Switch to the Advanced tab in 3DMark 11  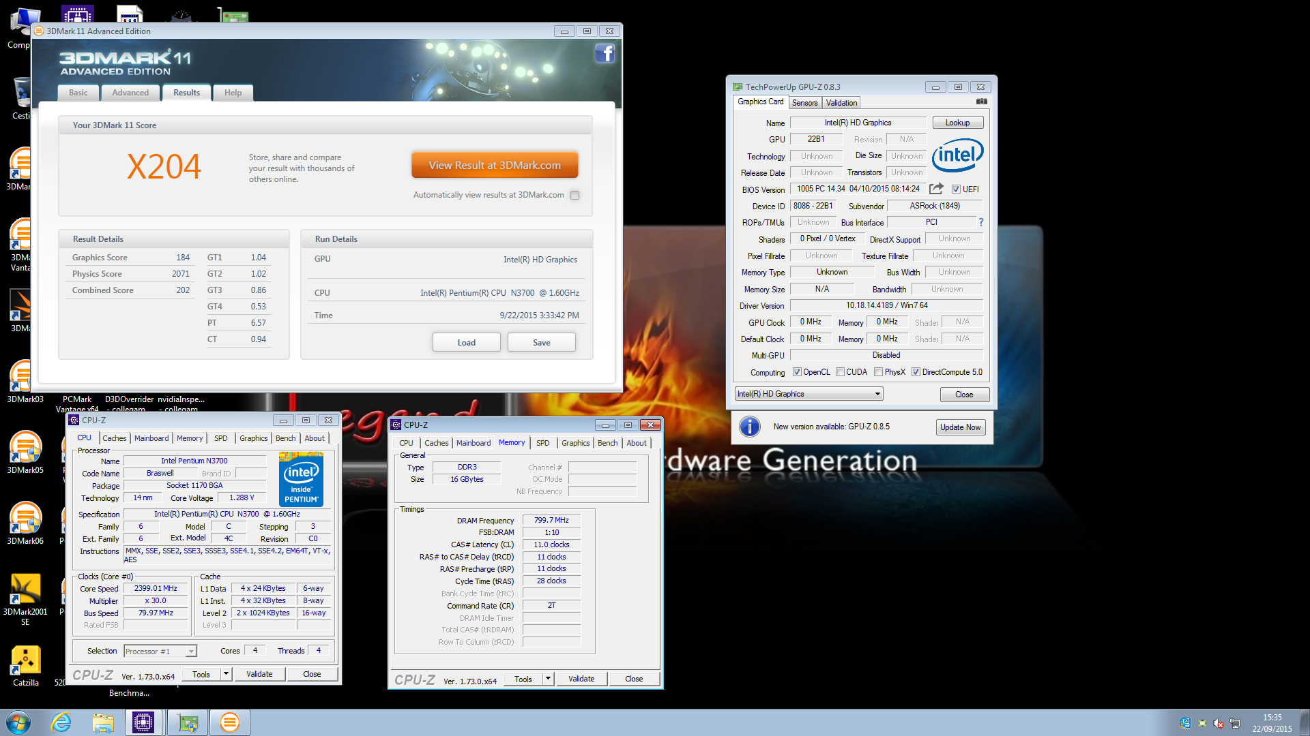coord(130,93)
